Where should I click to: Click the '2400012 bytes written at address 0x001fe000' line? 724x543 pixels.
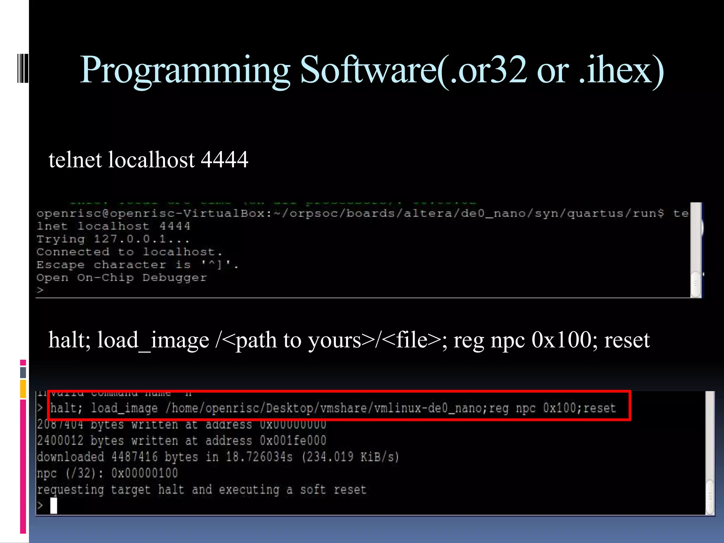point(182,441)
